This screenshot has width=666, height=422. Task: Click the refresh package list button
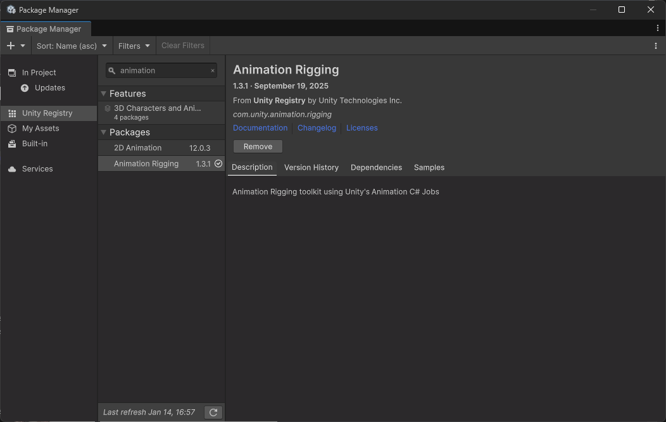pyautogui.click(x=213, y=412)
